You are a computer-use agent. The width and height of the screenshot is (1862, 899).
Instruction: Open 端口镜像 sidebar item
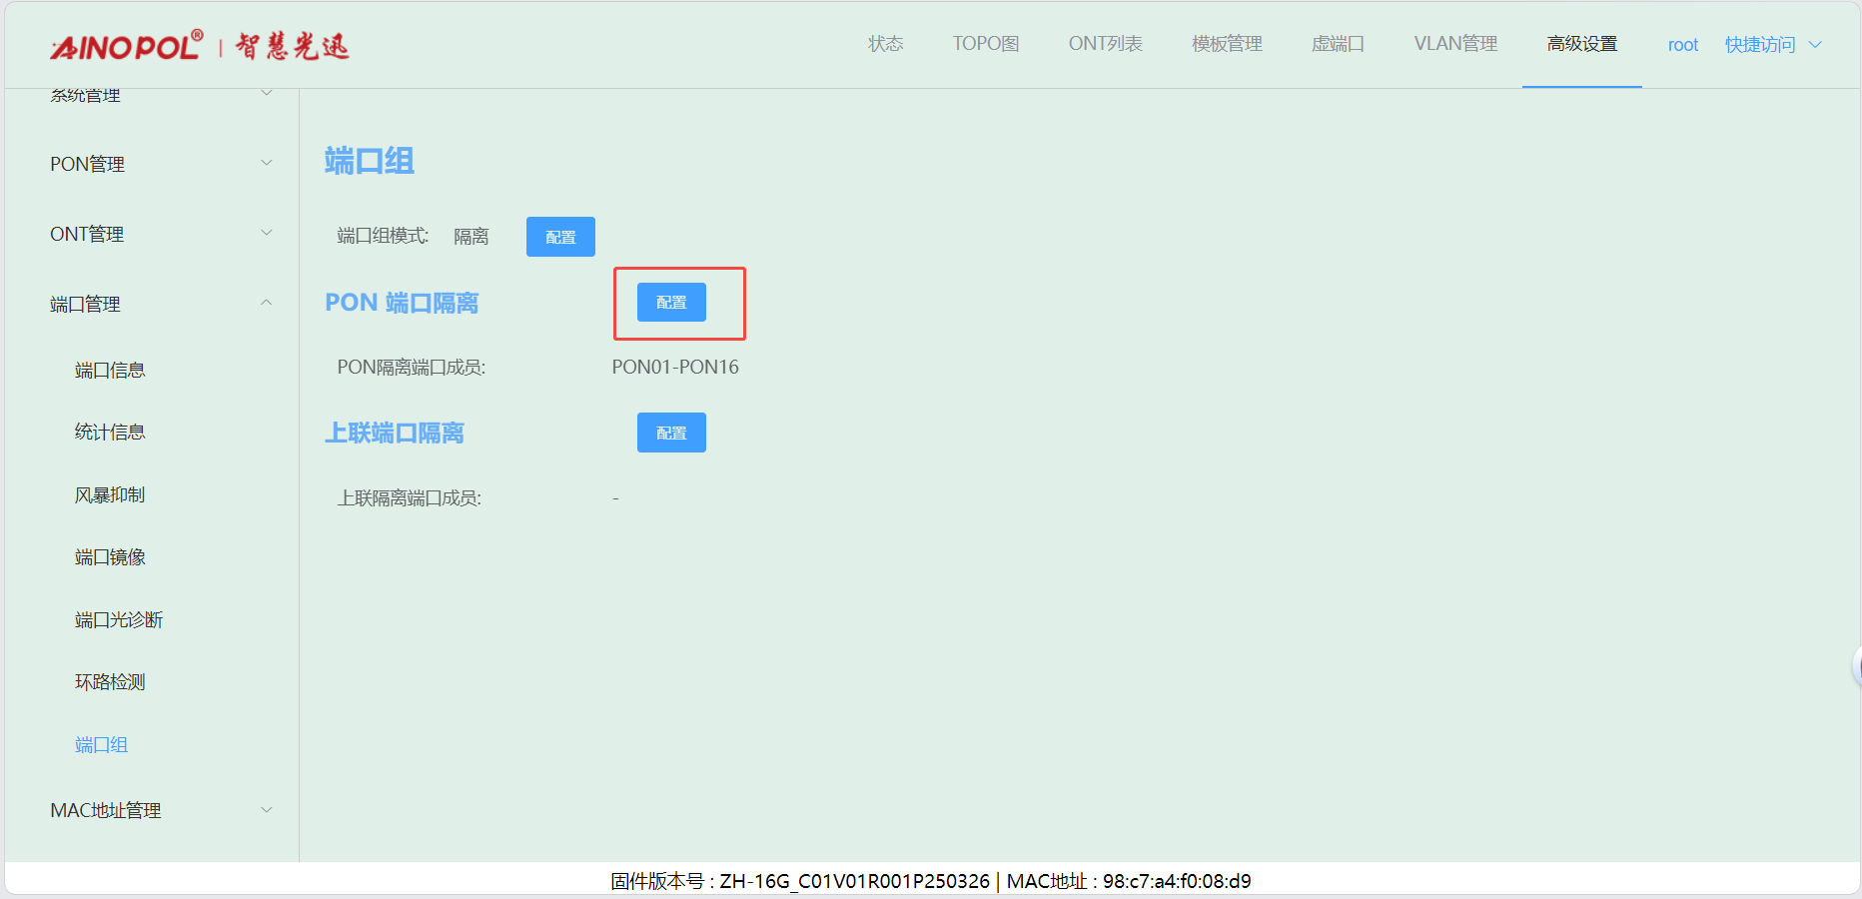tap(110, 557)
